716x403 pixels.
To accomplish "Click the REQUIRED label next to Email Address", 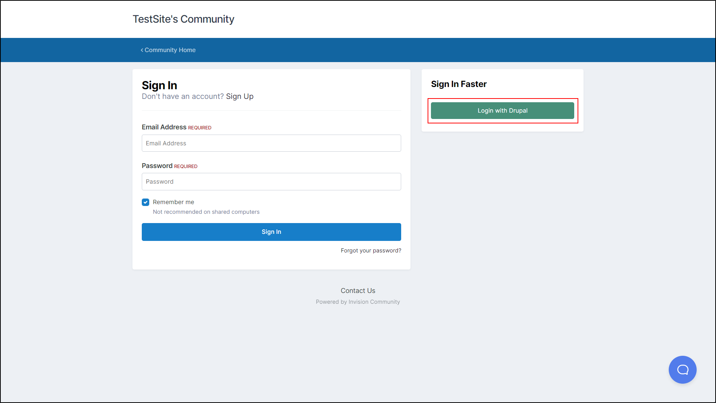I will click(200, 128).
